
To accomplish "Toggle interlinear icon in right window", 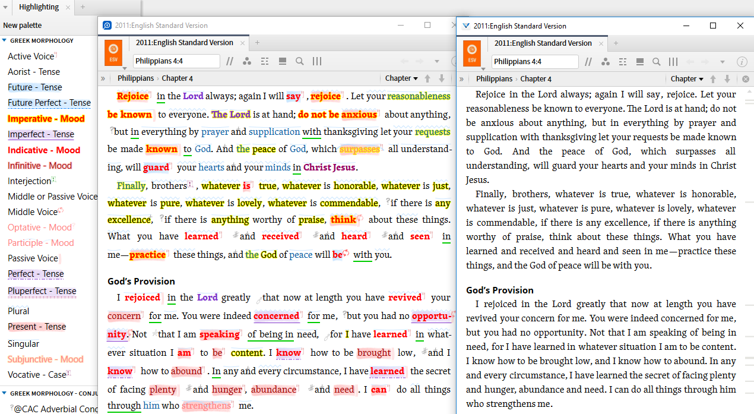I will click(x=623, y=62).
